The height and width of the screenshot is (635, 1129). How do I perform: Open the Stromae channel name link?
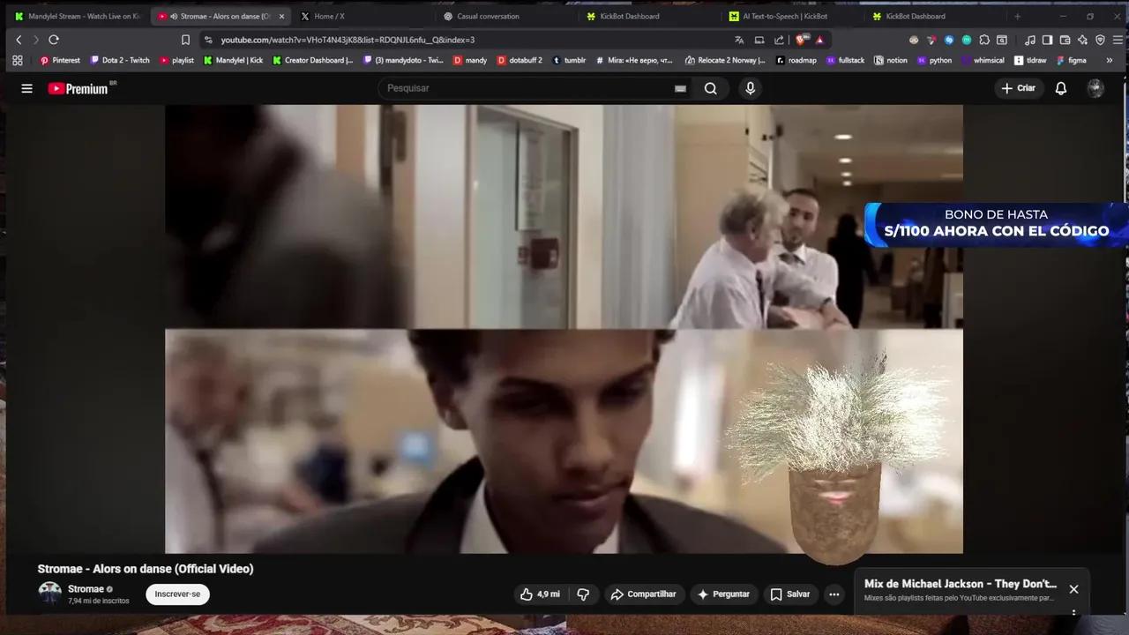pyautogui.click(x=86, y=588)
